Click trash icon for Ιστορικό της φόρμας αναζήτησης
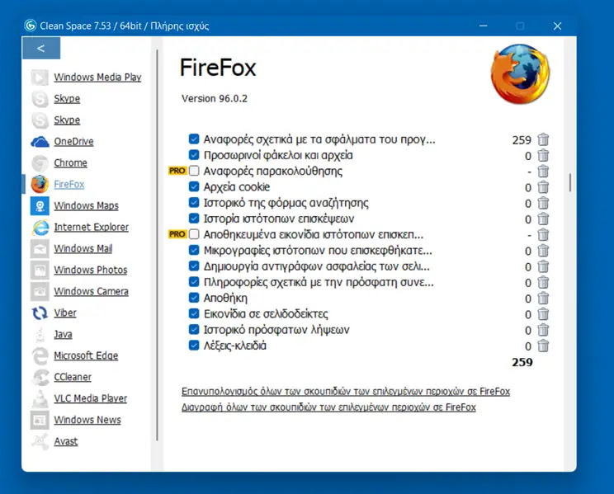Image resolution: width=614 pixels, height=494 pixels. [543, 203]
